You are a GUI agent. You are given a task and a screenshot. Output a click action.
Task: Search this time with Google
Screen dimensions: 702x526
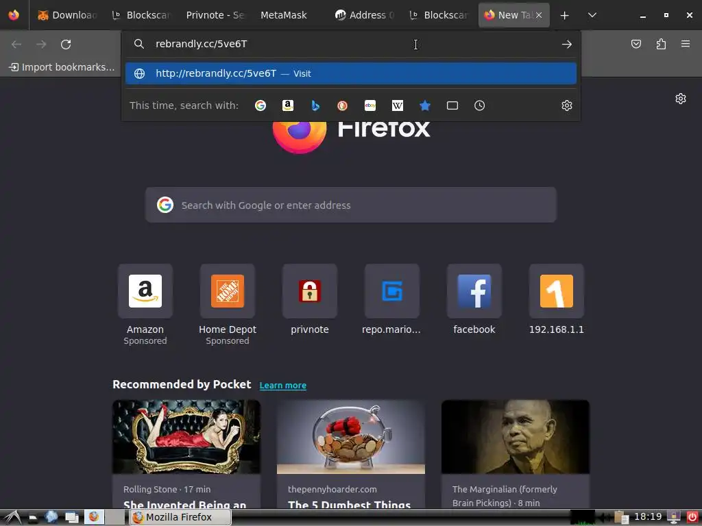pos(260,105)
